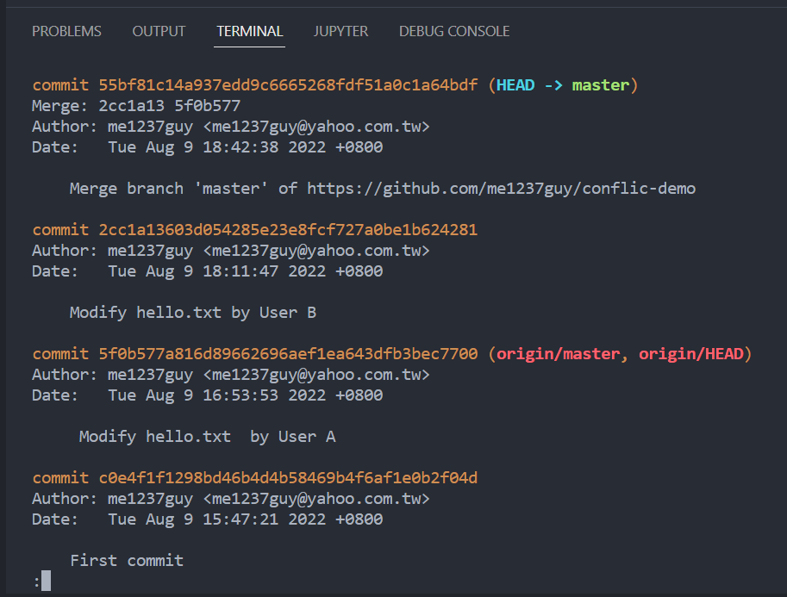Open the JUPYTER tab
The image size is (787, 597).
(340, 31)
